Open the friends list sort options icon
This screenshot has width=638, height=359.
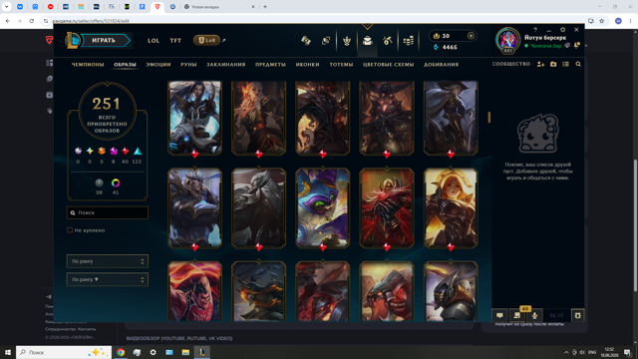[565, 64]
